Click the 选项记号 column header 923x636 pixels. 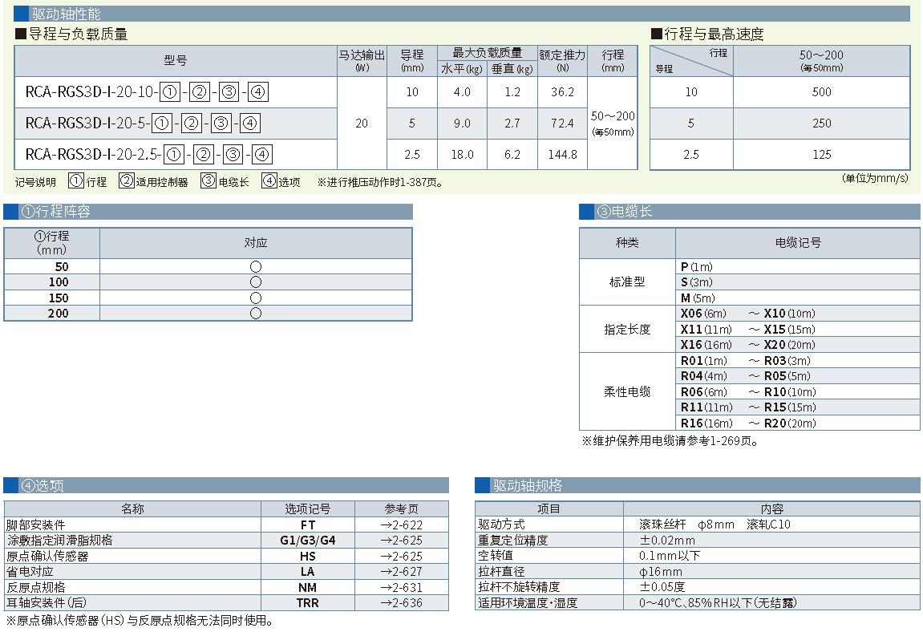click(x=308, y=508)
